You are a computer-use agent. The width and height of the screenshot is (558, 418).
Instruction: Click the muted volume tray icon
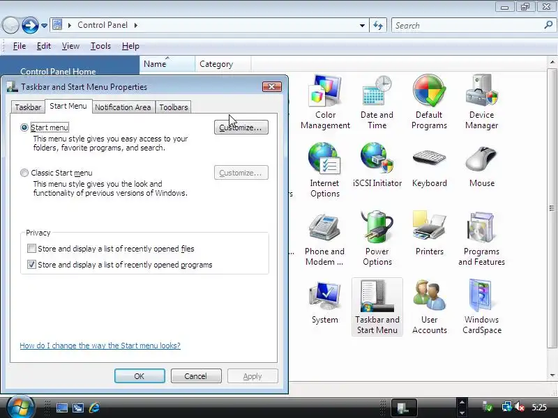(520, 407)
